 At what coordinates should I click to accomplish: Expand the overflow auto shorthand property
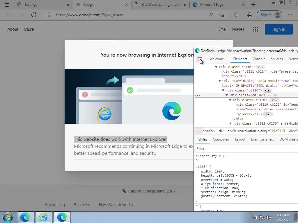click(x=221, y=180)
